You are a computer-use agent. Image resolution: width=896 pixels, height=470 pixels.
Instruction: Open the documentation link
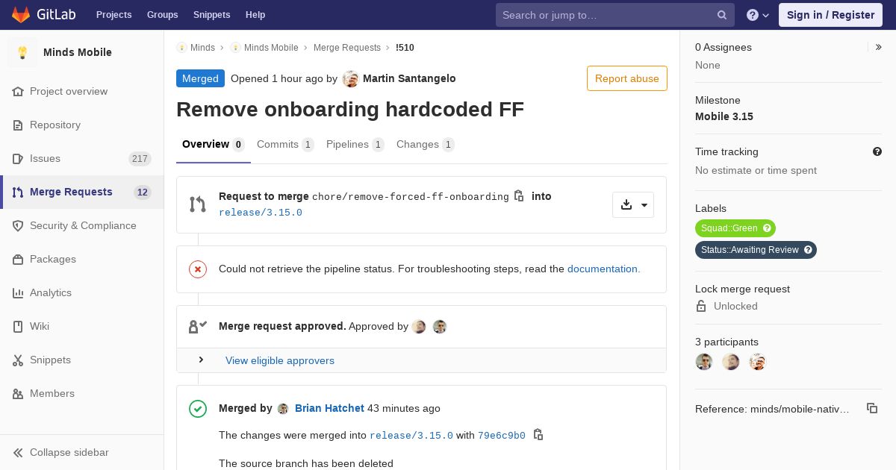(x=603, y=269)
